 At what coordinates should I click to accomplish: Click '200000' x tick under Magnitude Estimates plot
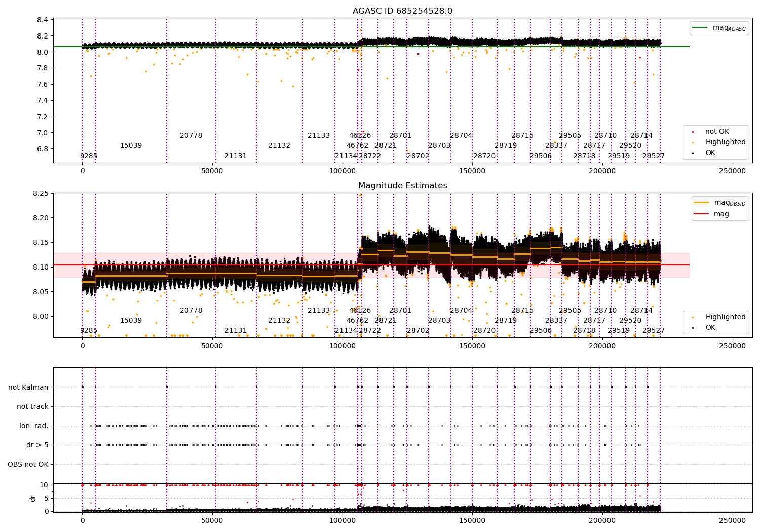point(602,346)
